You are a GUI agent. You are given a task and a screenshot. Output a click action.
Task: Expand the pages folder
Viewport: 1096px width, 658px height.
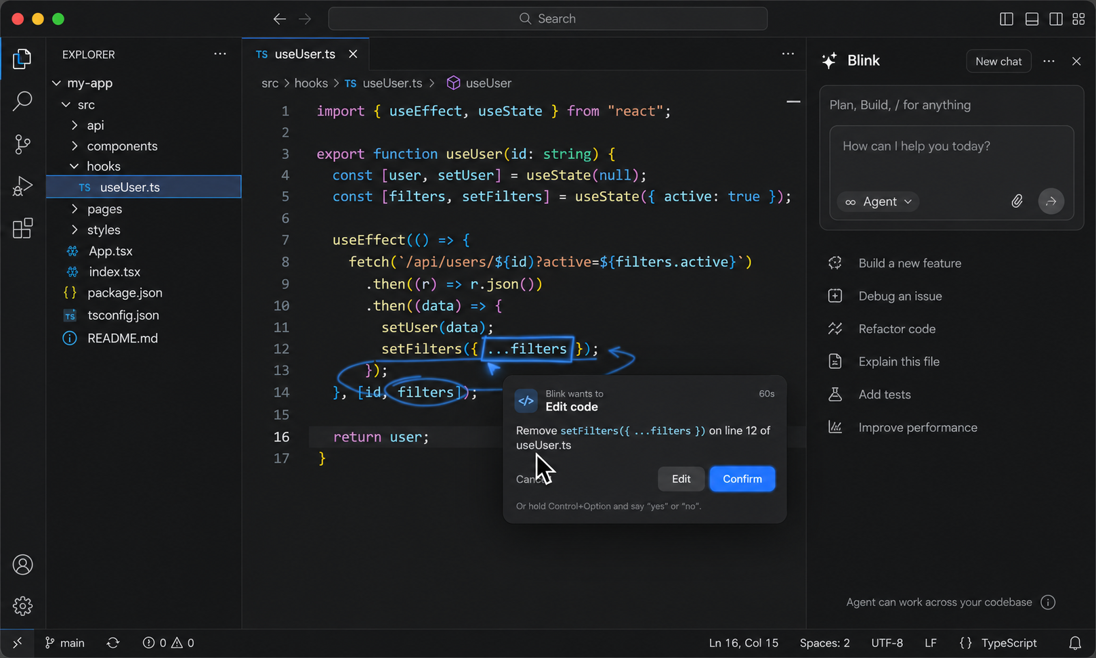(x=75, y=209)
